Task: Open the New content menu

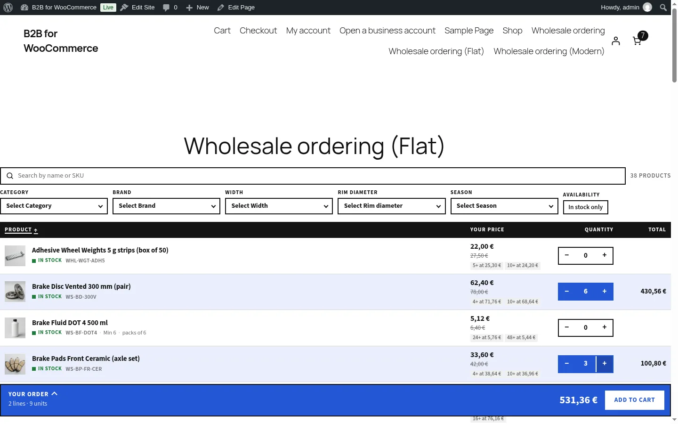Action: coord(197,8)
